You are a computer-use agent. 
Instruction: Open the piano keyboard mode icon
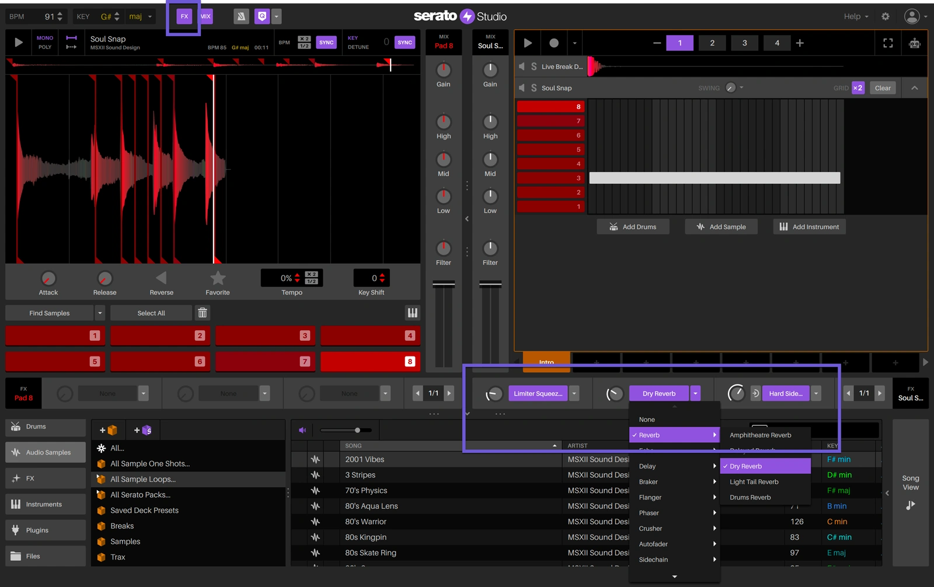(x=413, y=313)
